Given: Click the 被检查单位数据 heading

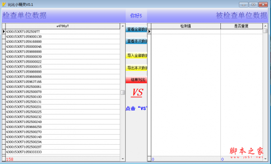Looking at the screenshot, I should point(242,15).
